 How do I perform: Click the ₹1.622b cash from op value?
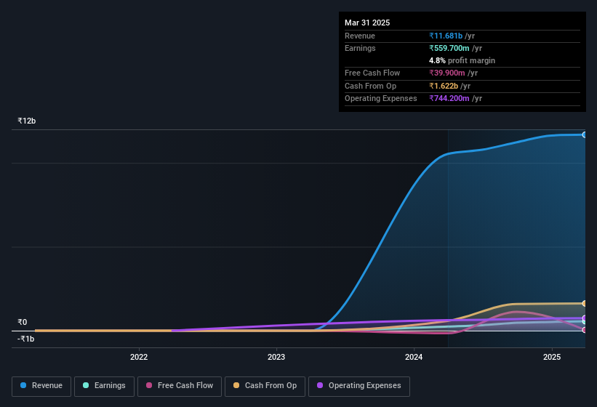pos(443,86)
